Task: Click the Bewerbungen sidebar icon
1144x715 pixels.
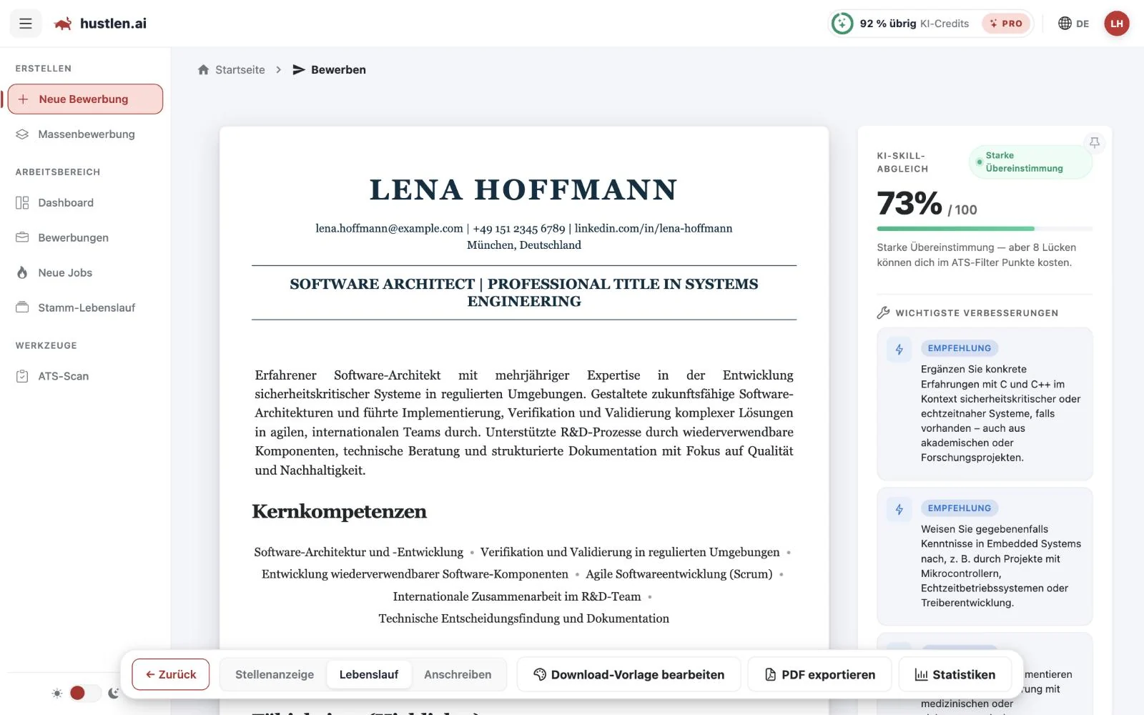Action: coord(22,237)
